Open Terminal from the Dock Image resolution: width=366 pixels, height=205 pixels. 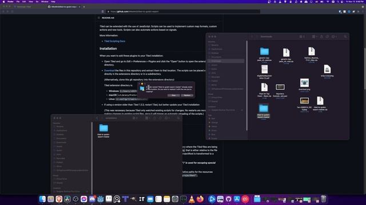pos(184,199)
